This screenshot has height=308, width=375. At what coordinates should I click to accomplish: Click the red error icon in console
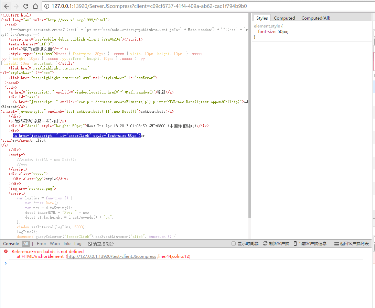click(6, 251)
